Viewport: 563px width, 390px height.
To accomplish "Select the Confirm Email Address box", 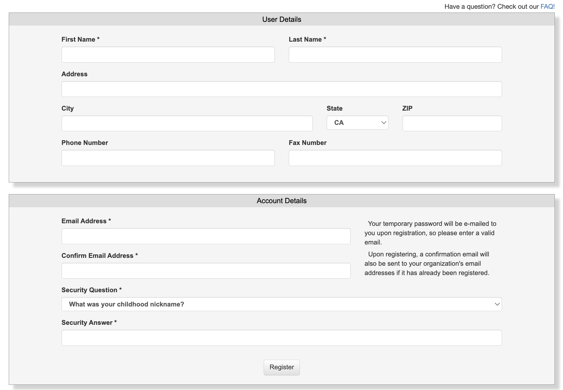I will (x=206, y=271).
